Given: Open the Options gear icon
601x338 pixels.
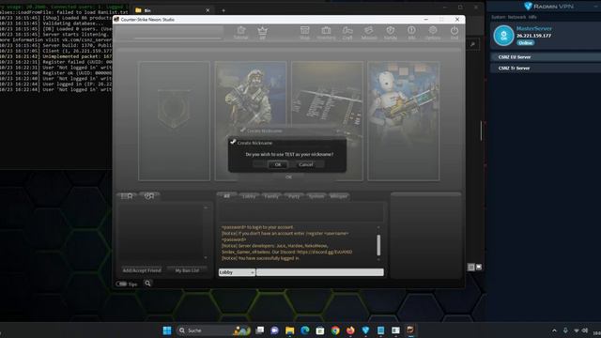Looking at the screenshot, I should click(x=433, y=33).
